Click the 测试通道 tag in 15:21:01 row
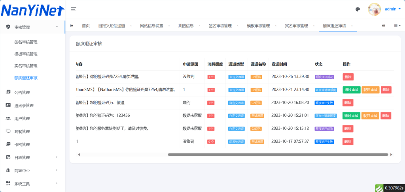The width and height of the screenshot is (405, 192). point(257,116)
